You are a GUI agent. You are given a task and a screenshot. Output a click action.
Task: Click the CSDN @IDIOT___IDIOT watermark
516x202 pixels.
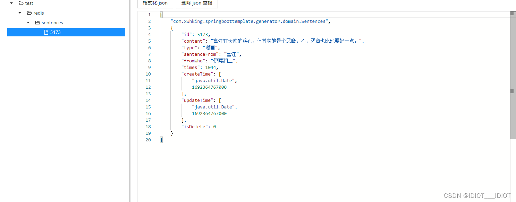click(477, 195)
